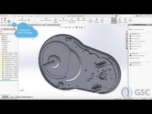Image resolution: width=152 pixels, height=114 pixels.
Task: Click Zoom to Fit in view toolbar
Action: tap(60, 27)
